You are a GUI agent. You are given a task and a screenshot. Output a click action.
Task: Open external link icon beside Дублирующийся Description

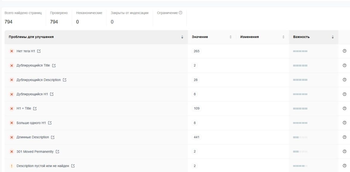pos(65,80)
